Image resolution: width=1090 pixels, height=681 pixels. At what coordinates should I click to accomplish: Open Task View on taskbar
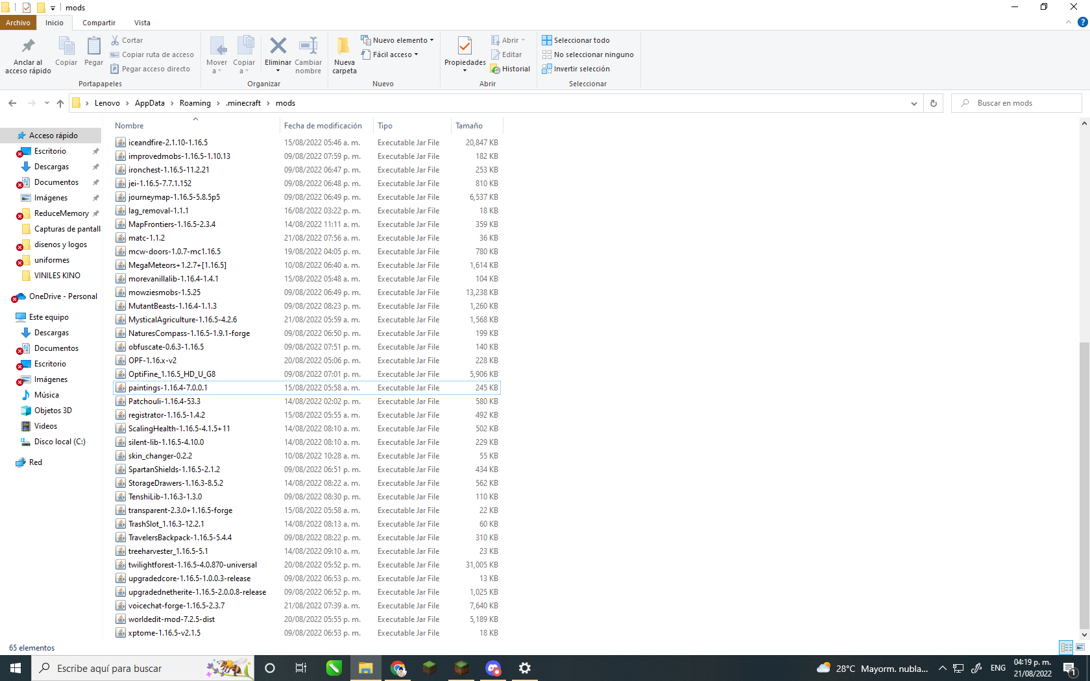click(301, 668)
